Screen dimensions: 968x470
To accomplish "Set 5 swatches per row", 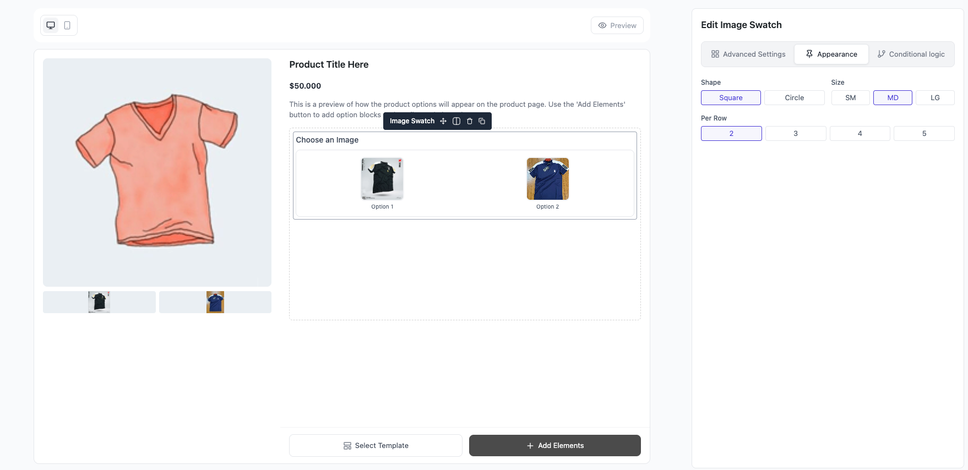I will click(x=924, y=133).
